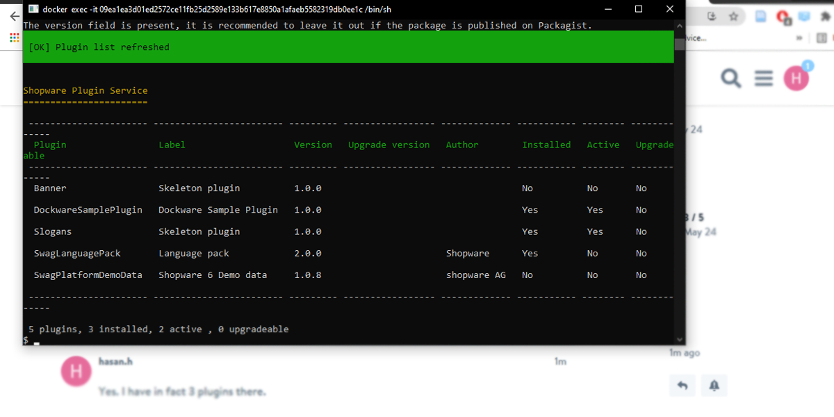Click the 'Shopware' author of SwagLanguagePack
The height and width of the screenshot is (417, 834).
[x=468, y=253]
